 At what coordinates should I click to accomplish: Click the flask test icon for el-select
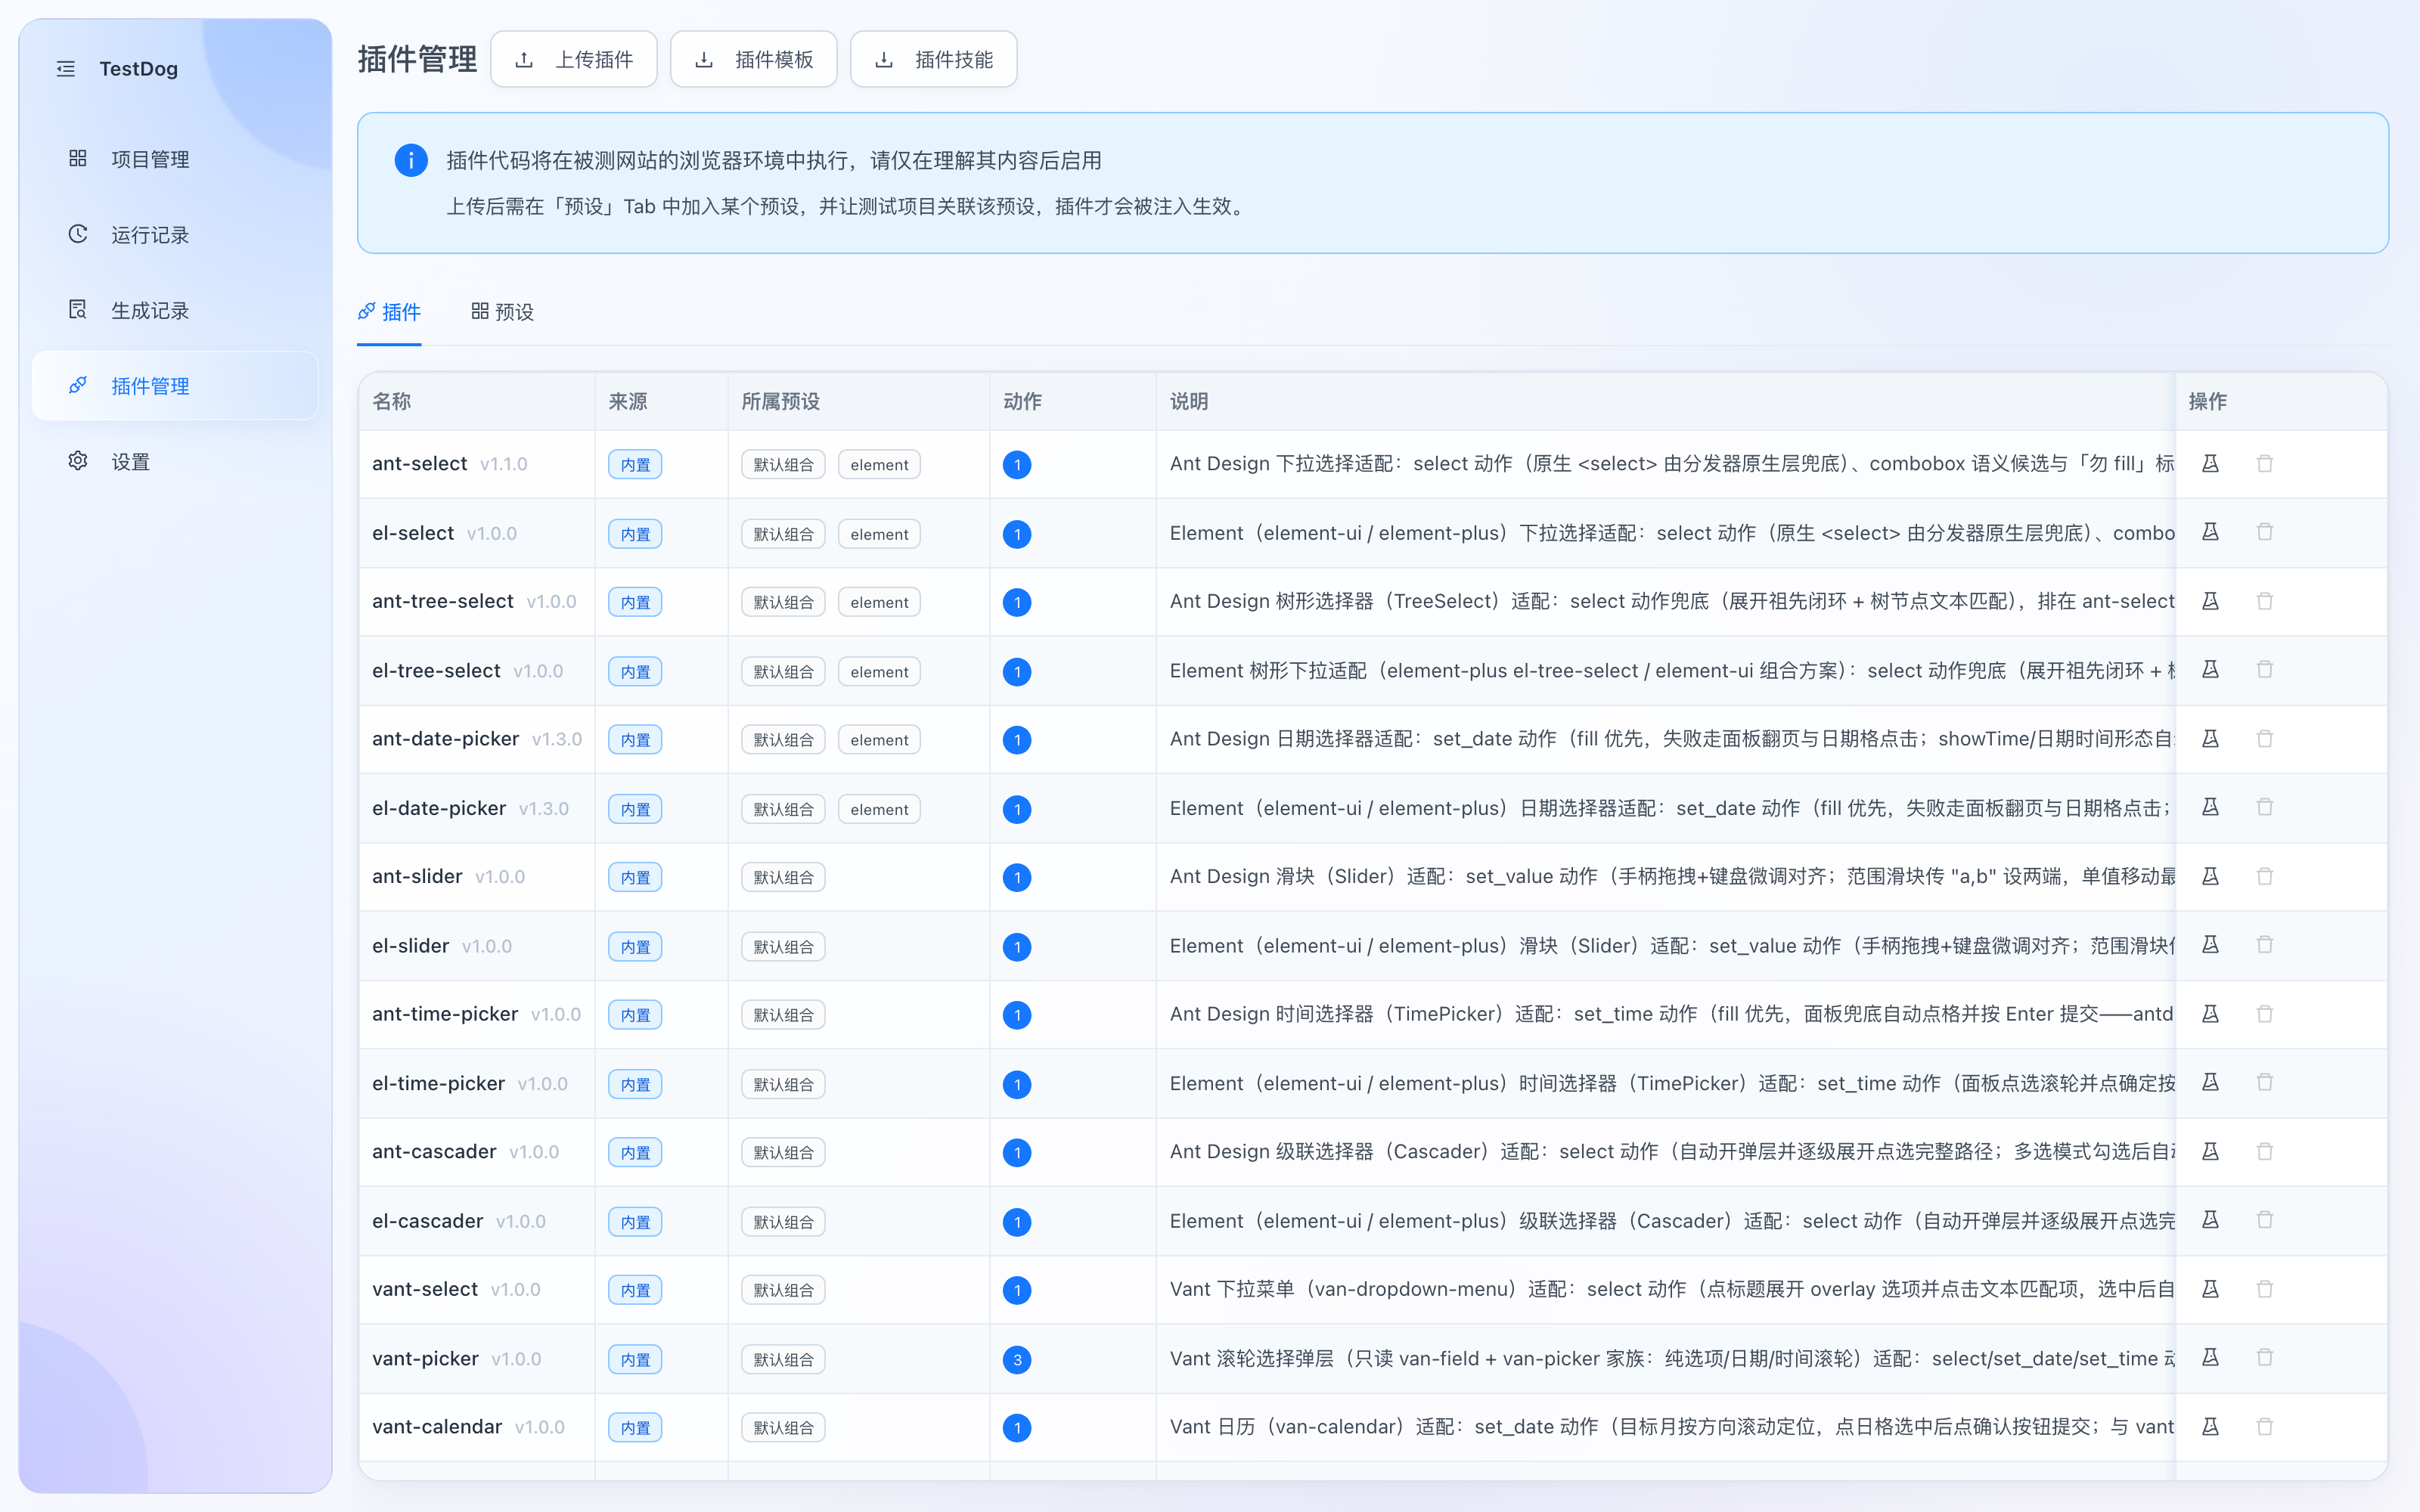[x=2210, y=532]
